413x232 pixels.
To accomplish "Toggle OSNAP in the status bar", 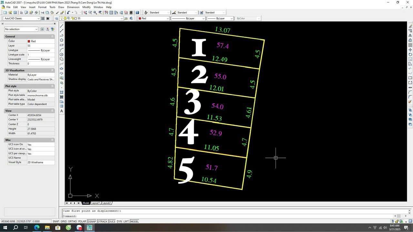I will point(92,221).
